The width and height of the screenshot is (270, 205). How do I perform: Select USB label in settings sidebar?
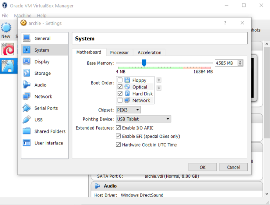point(38,120)
